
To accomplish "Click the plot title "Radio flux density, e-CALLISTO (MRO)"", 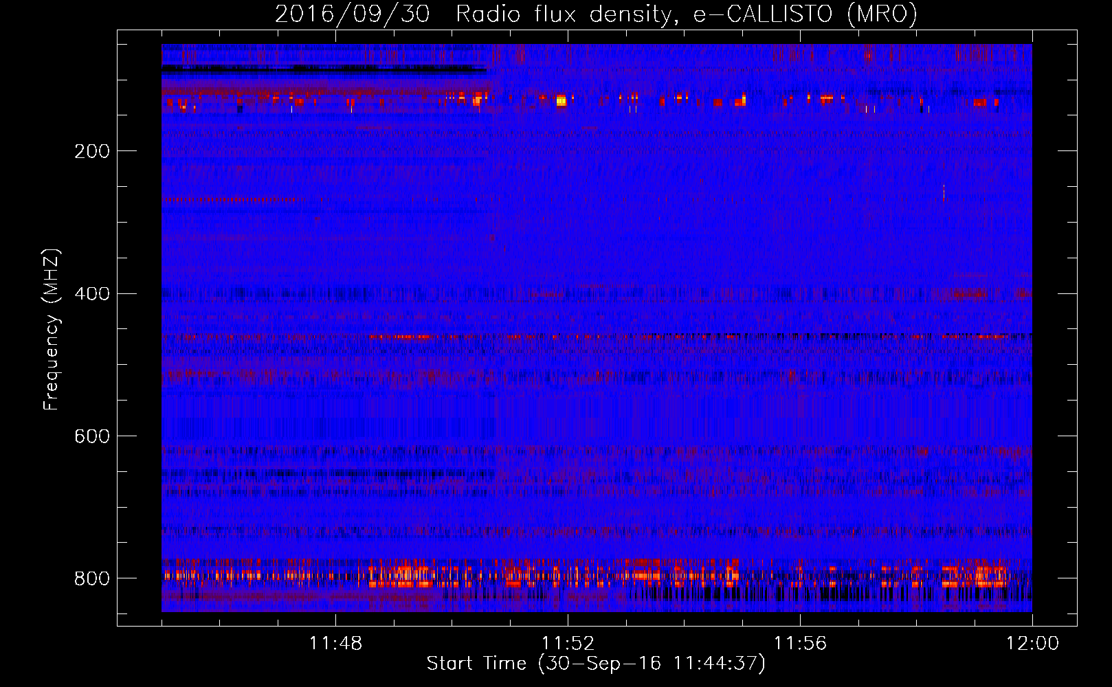I will 687,14.
